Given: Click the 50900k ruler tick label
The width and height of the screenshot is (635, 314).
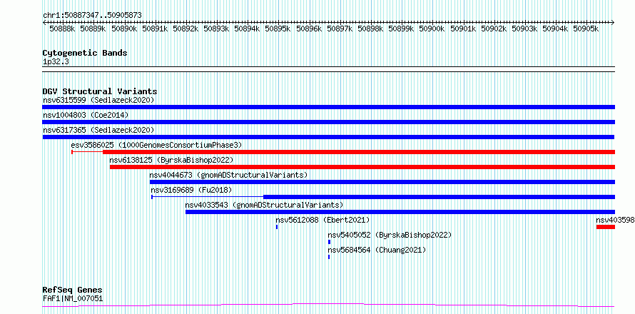Looking at the screenshot, I should 432,29.
